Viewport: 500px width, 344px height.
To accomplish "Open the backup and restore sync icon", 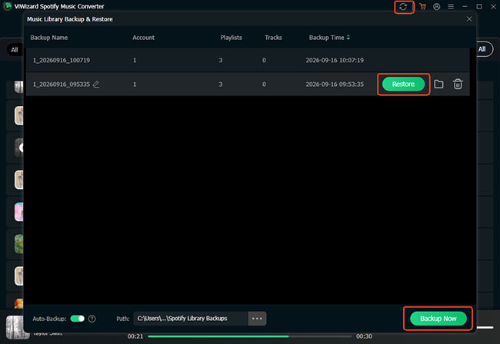I will point(403,7).
